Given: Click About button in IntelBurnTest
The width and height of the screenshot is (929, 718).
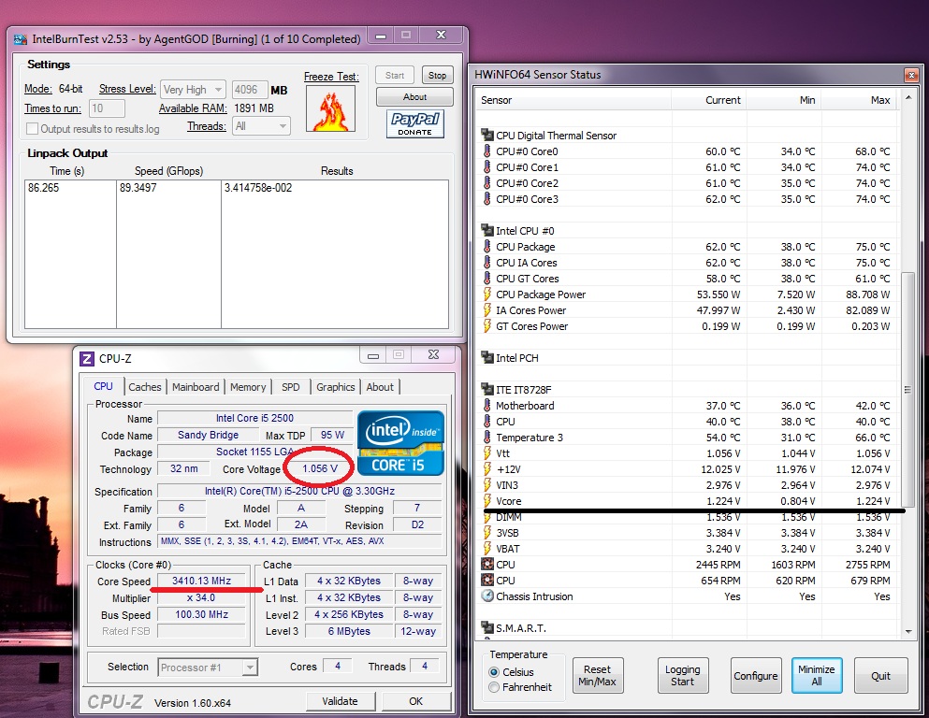Looking at the screenshot, I should click(414, 96).
